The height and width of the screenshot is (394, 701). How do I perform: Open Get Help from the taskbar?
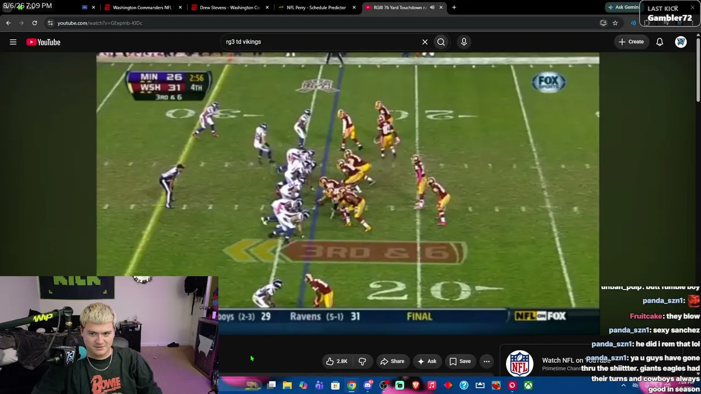[x=464, y=386]
